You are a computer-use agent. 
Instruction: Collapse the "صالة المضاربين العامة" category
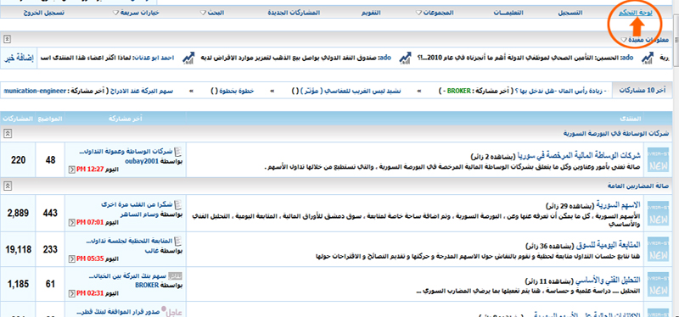tap(7, 186)
